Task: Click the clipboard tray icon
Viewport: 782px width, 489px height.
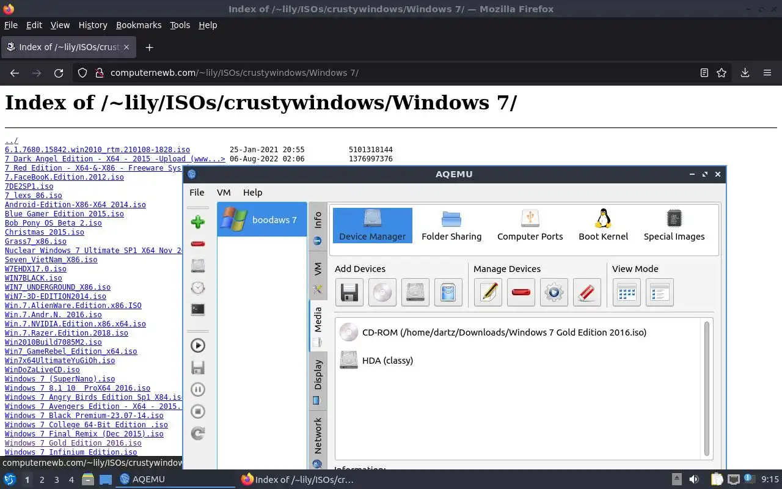Action: pos(717,479)
